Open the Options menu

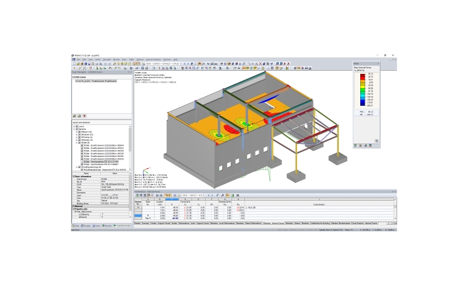point(140,60)
